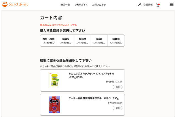Open the かんてんぱぱ カップゼリー product title

91,75
